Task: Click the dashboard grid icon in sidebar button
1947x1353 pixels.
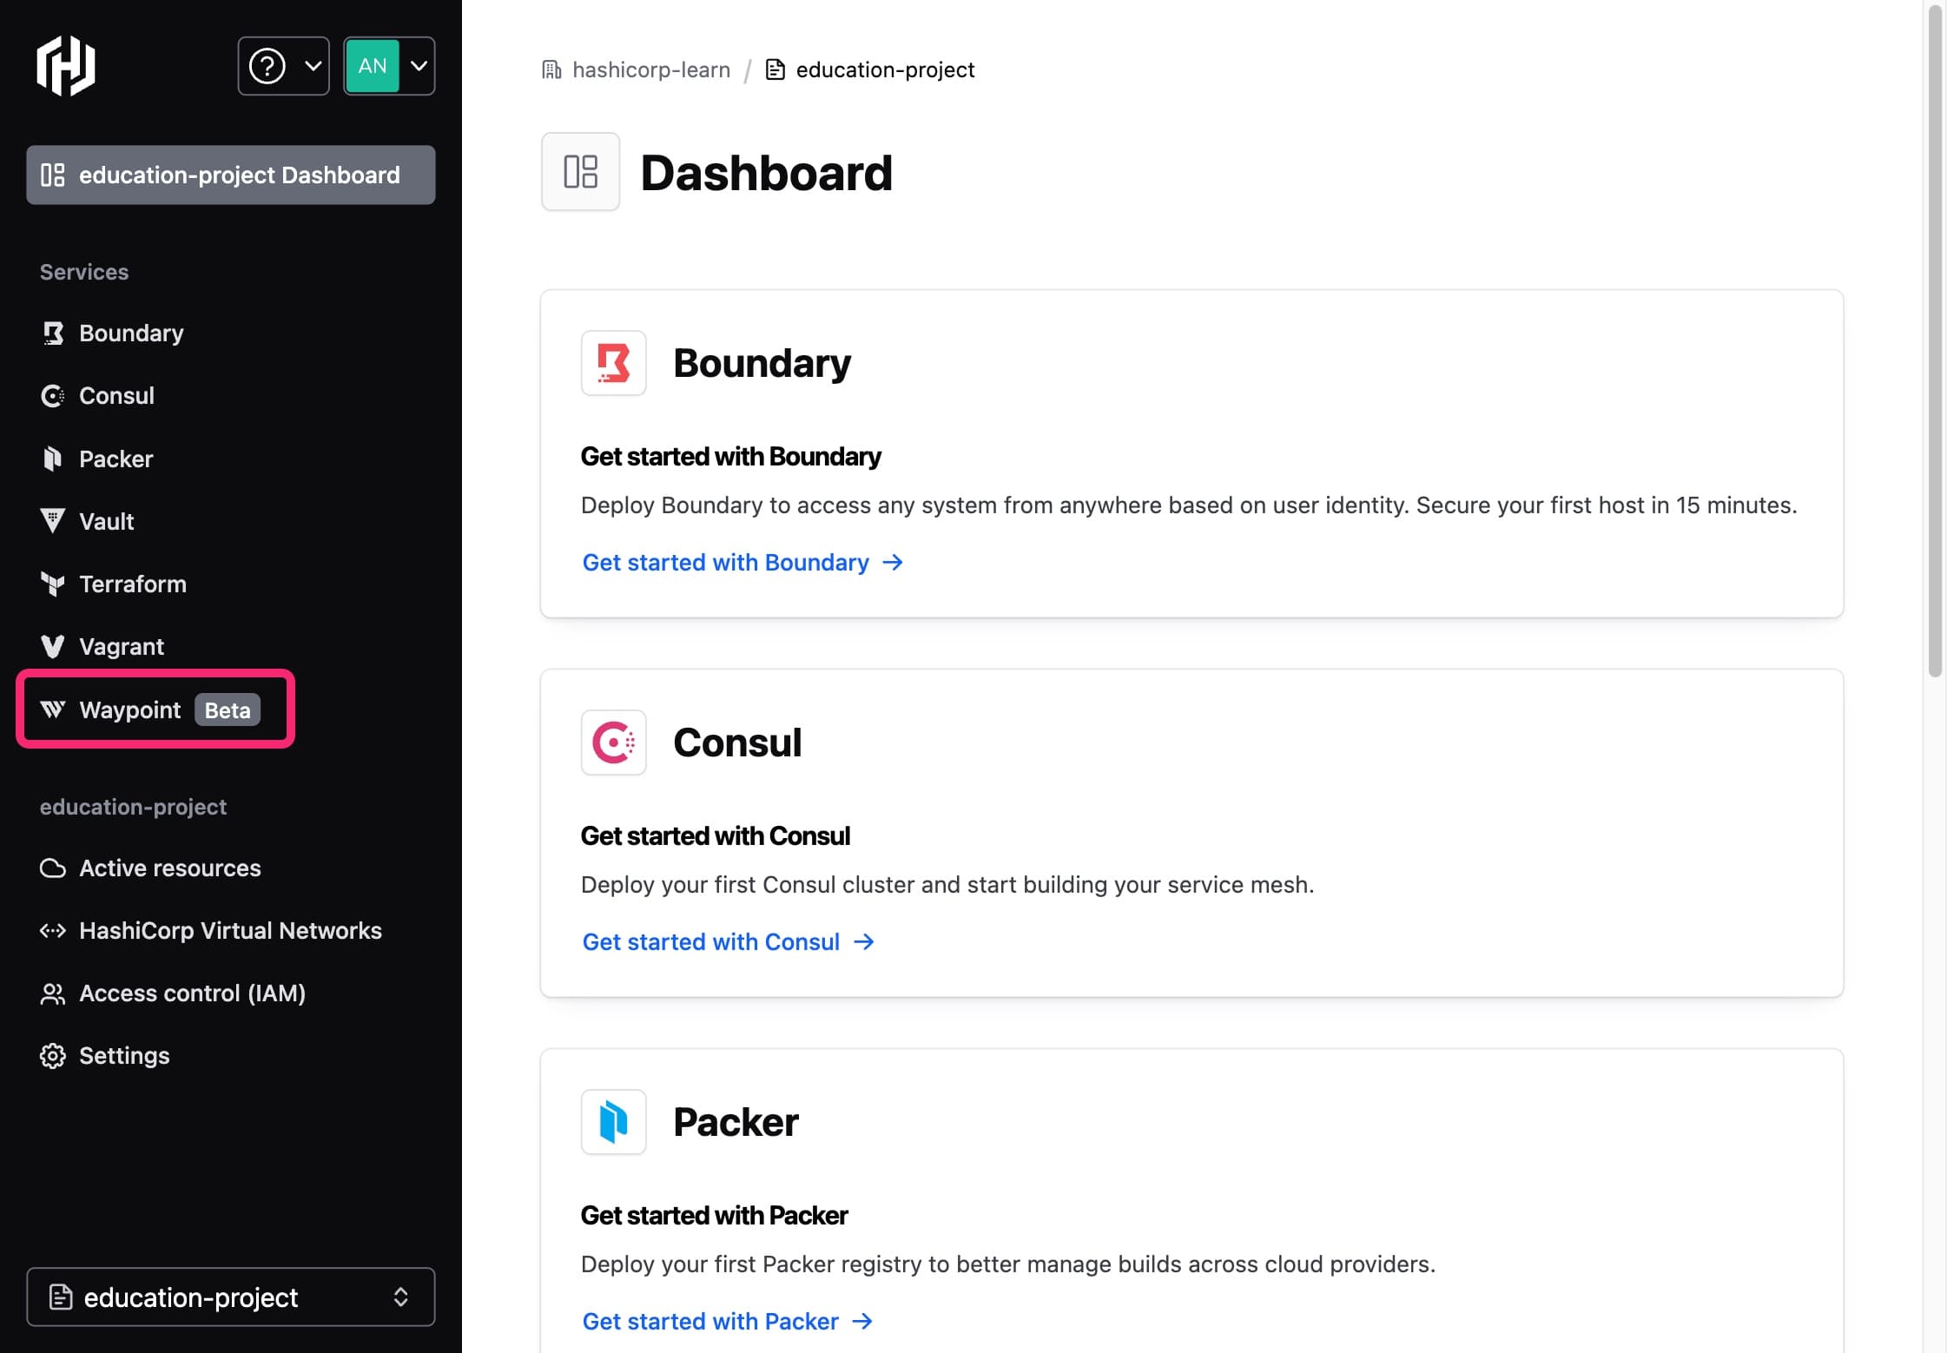Action: (x=53, y=175)
